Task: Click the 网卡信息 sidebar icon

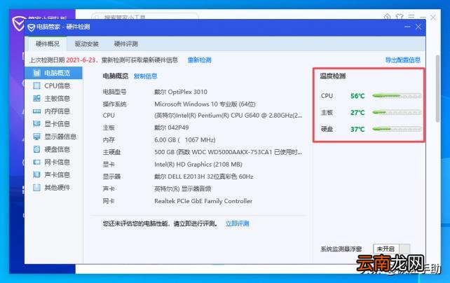Action: click(36, 162)
